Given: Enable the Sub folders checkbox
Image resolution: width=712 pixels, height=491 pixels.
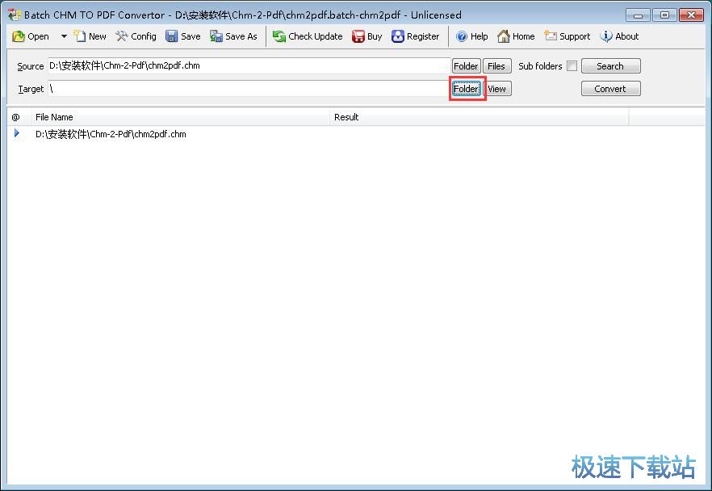Looking at the screenshot, I should (572, 66).
